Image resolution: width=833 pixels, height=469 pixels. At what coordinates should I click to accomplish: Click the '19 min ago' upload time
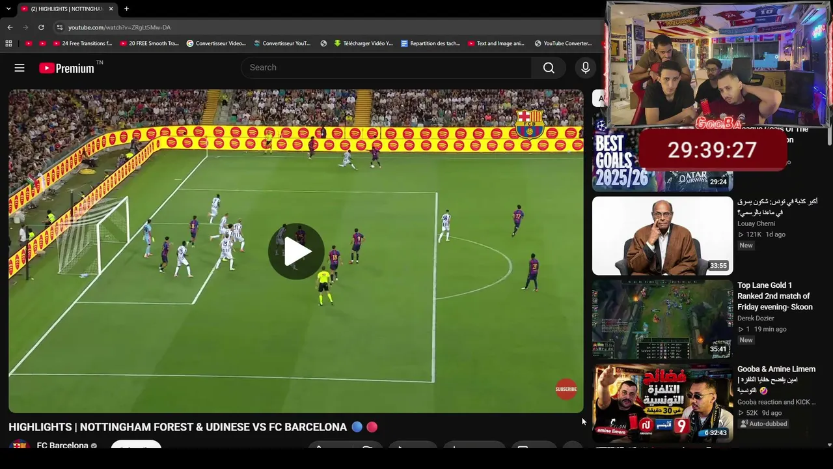click(770, 329)
